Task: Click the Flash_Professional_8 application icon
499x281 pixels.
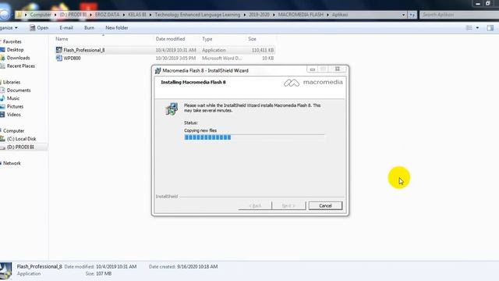Action: tap(59, 50)
